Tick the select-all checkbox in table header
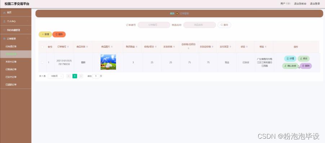The height and width of the screenshot is (143, 325). 42,47
